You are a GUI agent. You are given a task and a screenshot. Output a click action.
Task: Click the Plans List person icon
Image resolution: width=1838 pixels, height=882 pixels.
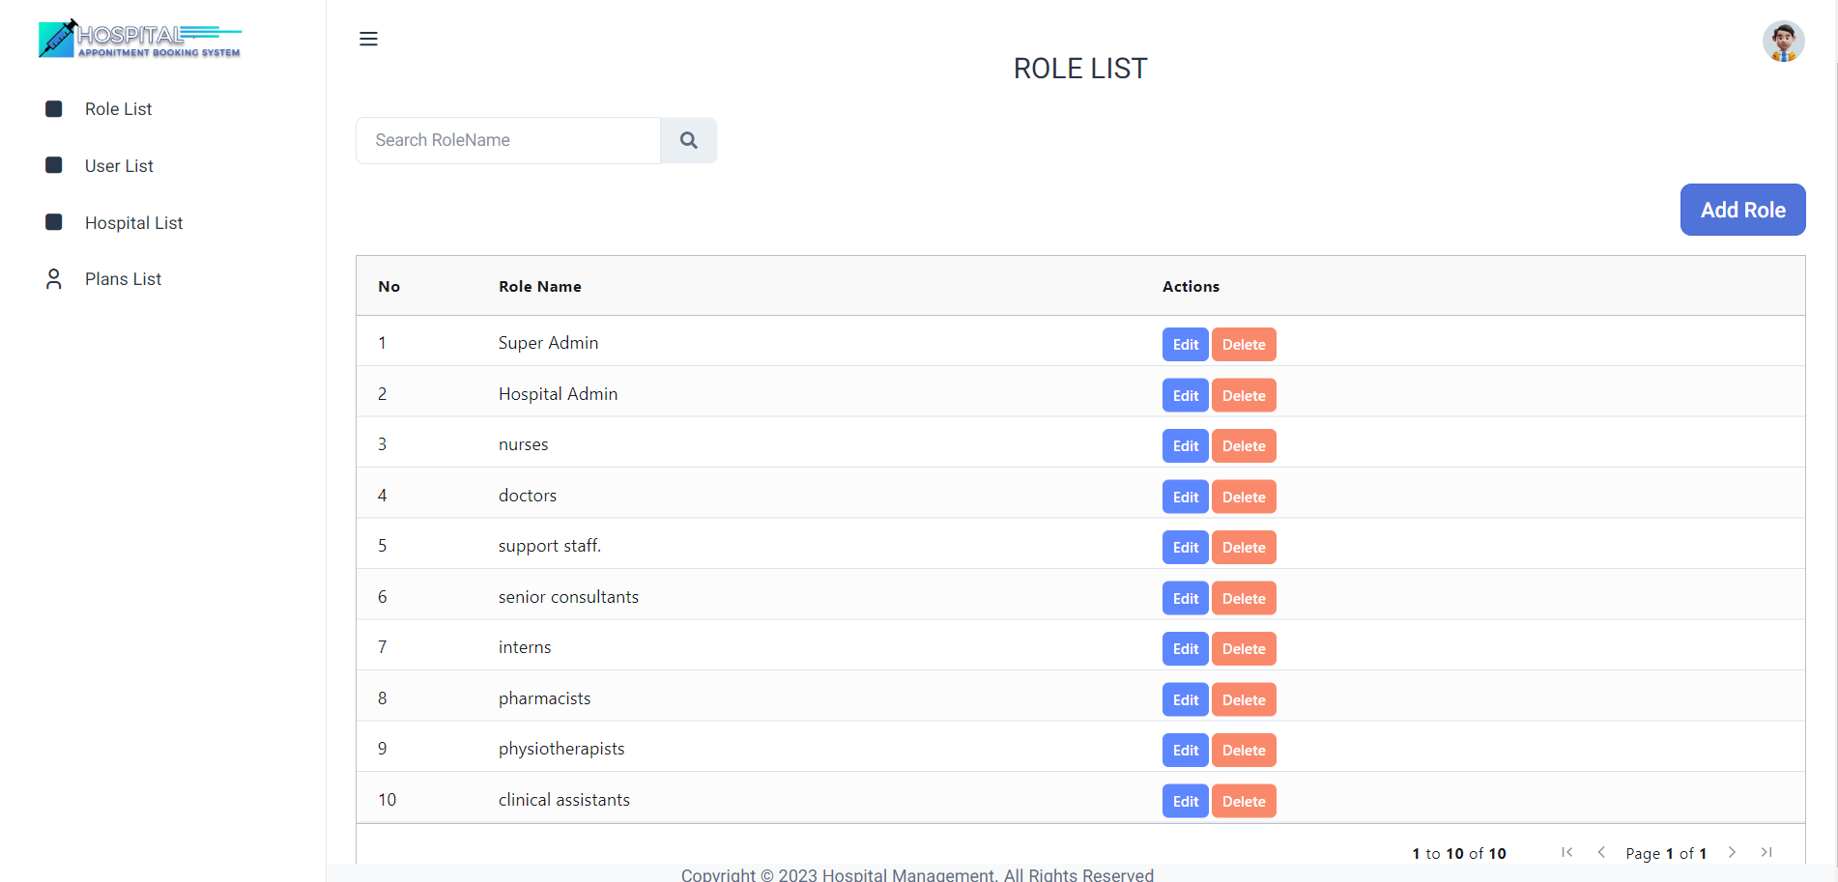click(54, 279)
